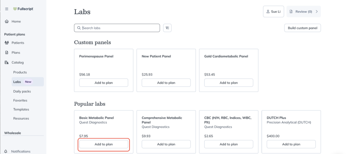The height and width of the screenshot is (154, 348).
Task: Go to Products in the catalog menu
Action: pos(20,72)
